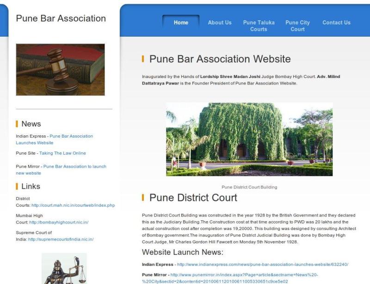This screenshot has height=284, width=370.
Task: Open Pune Mirror punemirror.in article URL
Action: [x=230, y=278]
